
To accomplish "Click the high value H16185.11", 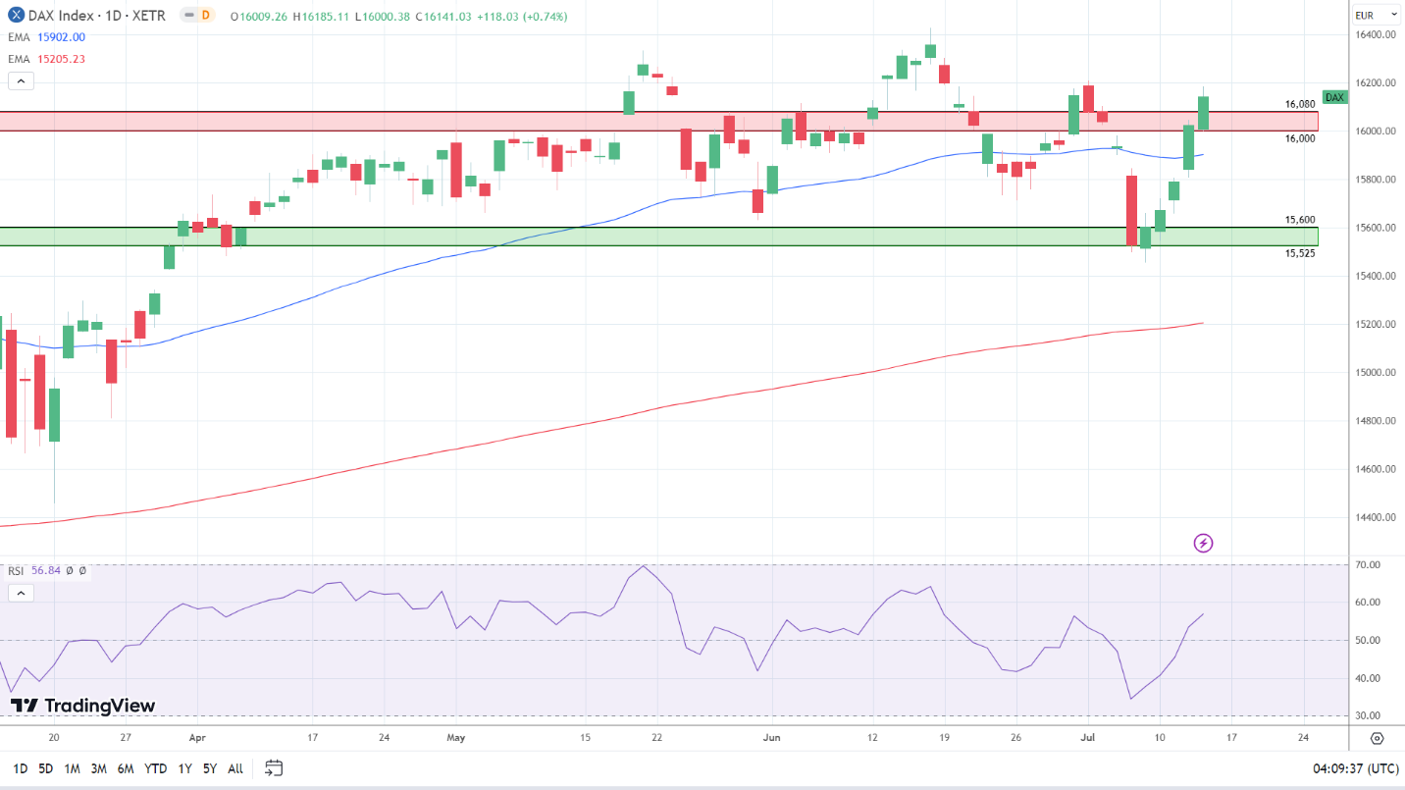I will (322, 17).
